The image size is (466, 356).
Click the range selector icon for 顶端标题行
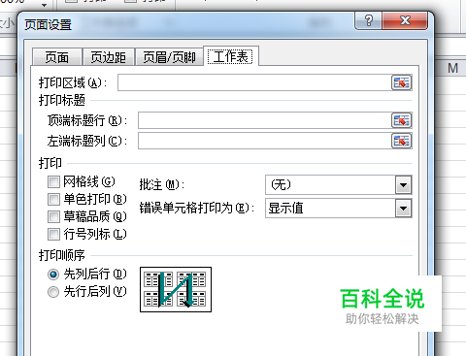click(402, 120)
